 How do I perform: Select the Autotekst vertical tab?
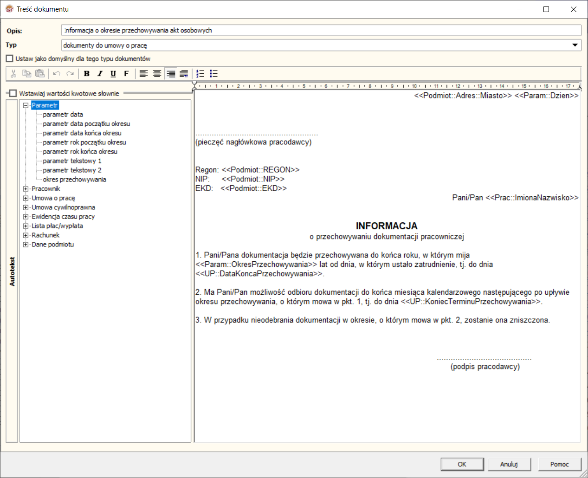(x=12, y=271)
